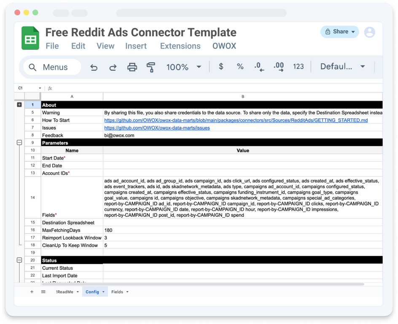The image size is (398, 324).
Task: Open the File menu
Action: point(52,46)
